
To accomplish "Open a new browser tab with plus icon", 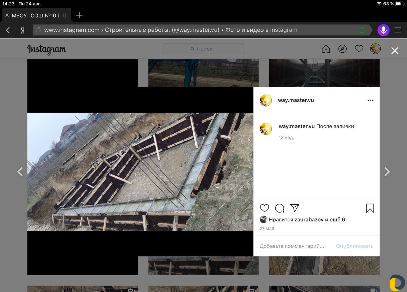I will [x=79, y=15].
